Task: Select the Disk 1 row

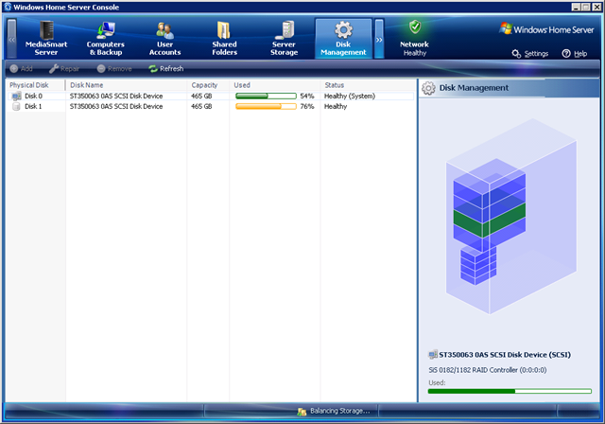Action: [211, 106]
